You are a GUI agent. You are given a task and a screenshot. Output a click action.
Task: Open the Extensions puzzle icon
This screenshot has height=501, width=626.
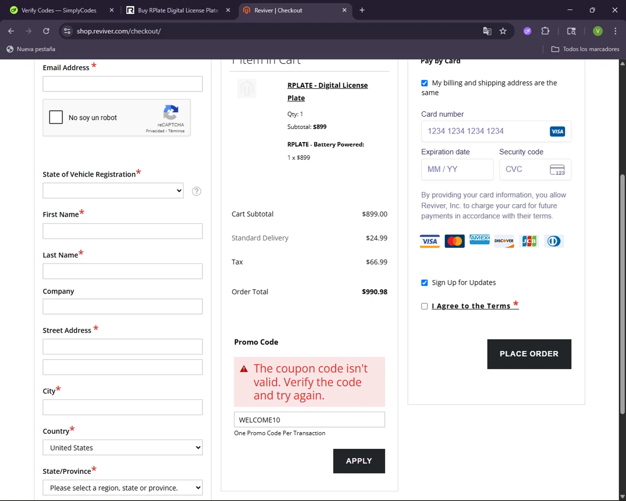(545, 31)
